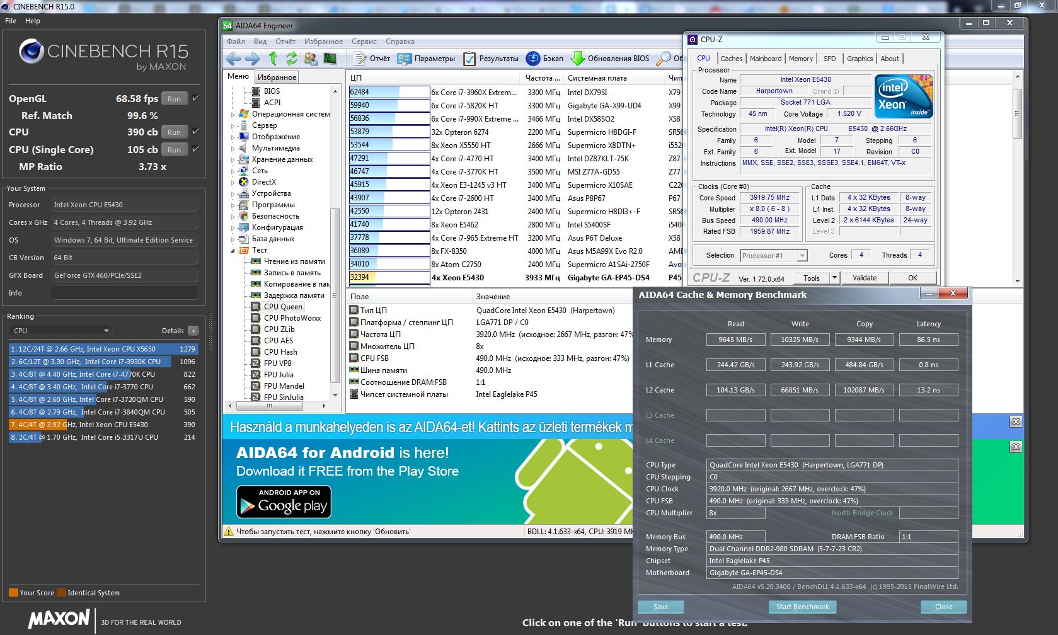
Task: Click the magnifier icon in AIDA64 toolbar
Action: click(663, 59)
